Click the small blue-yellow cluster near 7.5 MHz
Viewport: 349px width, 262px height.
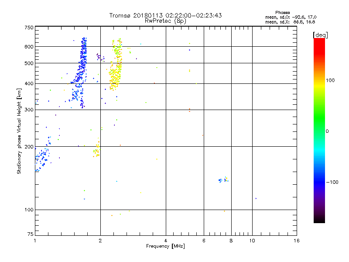coord(223,179)
